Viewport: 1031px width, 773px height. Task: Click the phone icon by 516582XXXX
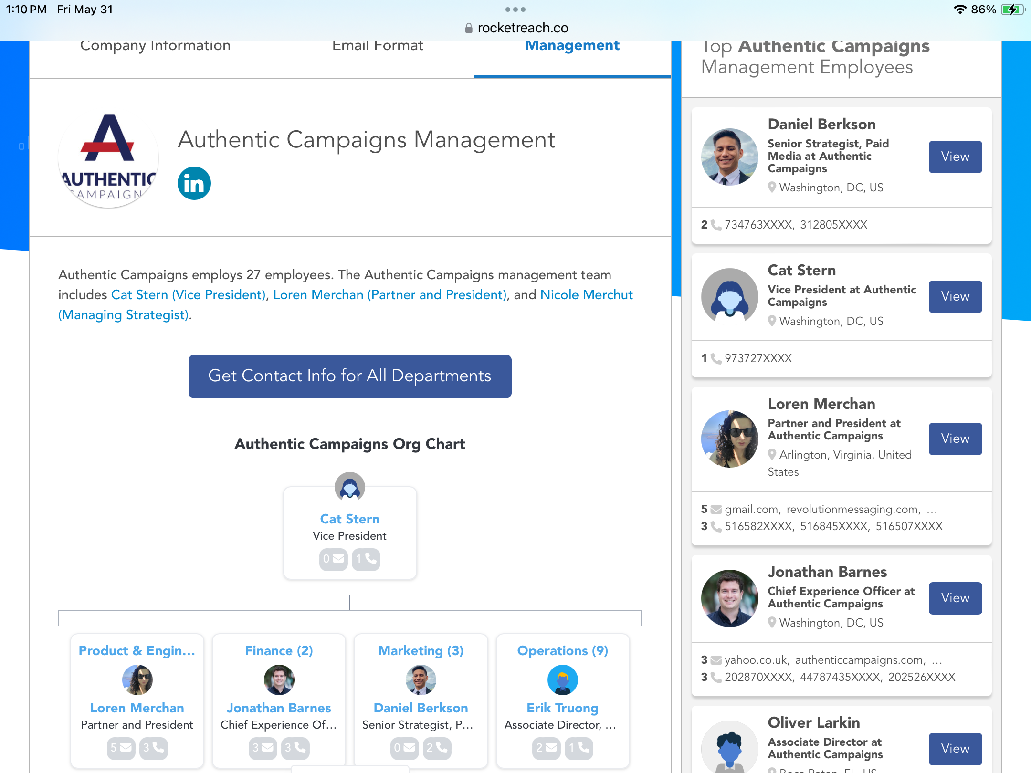click(716, 526)
